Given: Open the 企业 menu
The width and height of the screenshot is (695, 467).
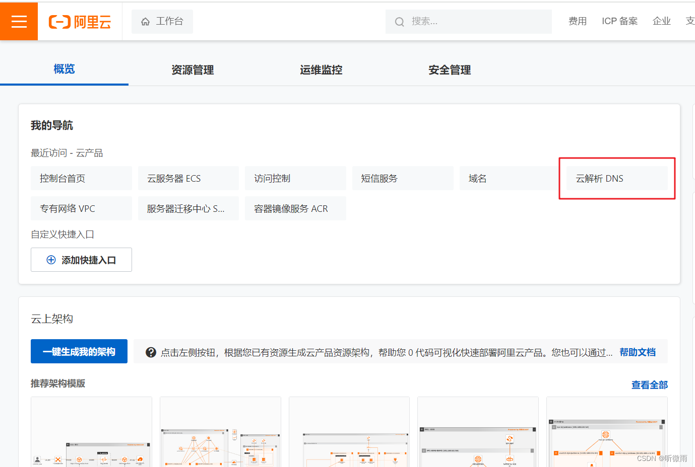Looking at the screenshot, I should [661, 21].
